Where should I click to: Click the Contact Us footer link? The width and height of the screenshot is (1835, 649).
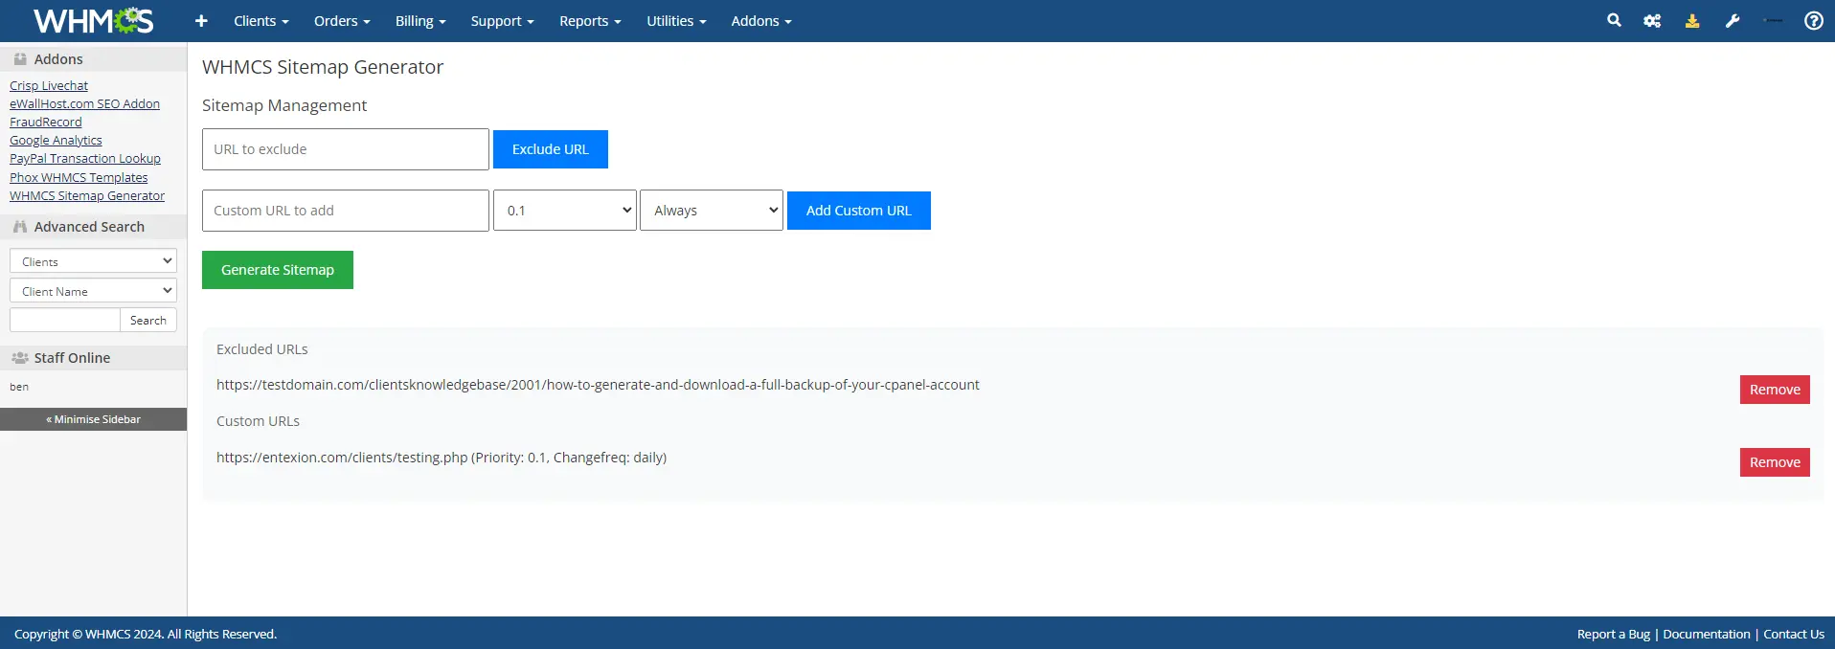click(1794, 634)
